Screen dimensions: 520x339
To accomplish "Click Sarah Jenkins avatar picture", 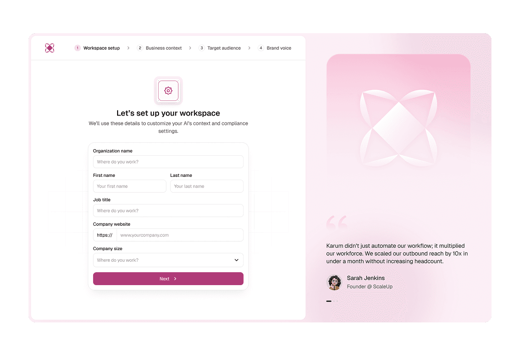I will [334, 282].
